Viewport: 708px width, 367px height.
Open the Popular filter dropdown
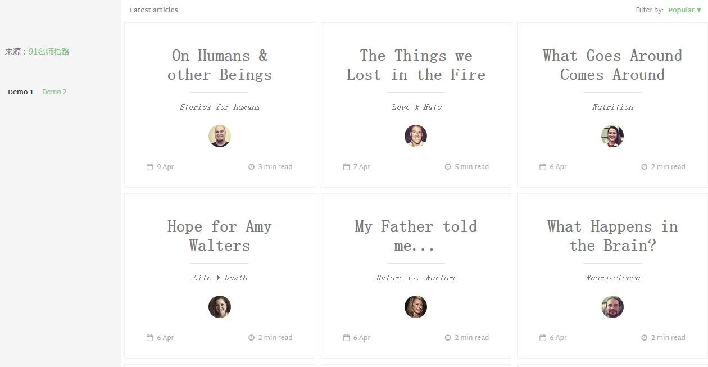684,10
